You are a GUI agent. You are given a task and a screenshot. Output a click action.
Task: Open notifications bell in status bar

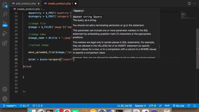coord(195,106)
